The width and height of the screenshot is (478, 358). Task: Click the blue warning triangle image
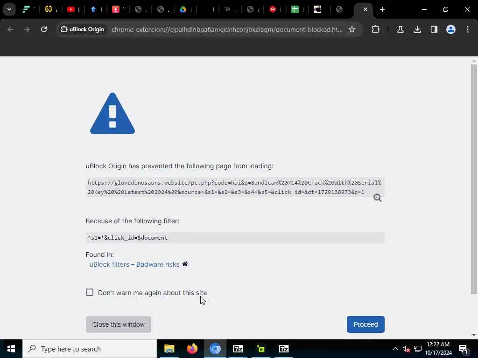coord(112,113)
